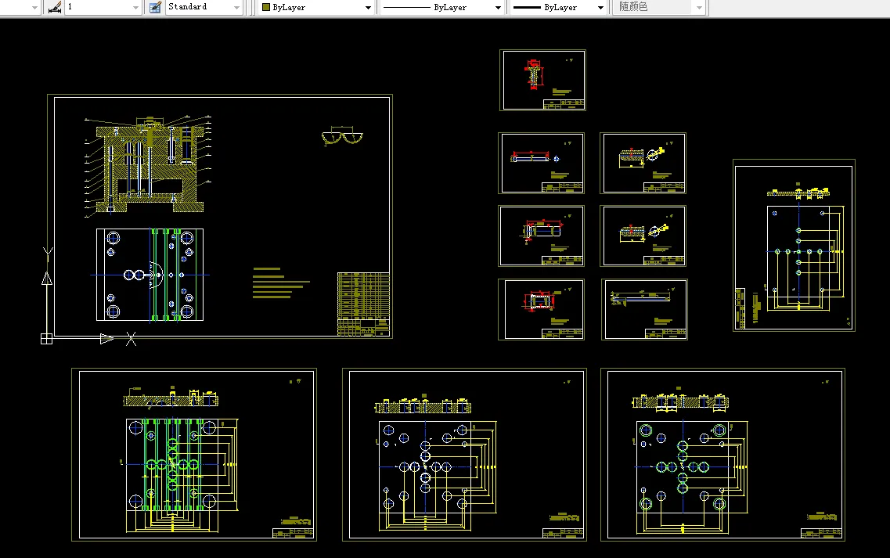Pick the glasses-shaped part outline
890x558 pixels.
(342, 138)
